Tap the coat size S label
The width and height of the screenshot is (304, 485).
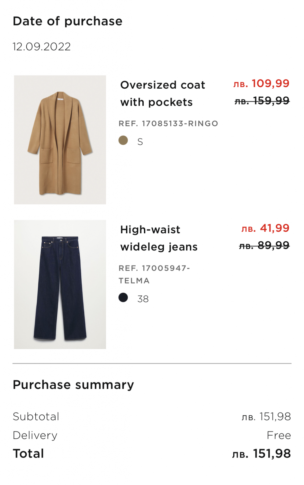[140, 142]
